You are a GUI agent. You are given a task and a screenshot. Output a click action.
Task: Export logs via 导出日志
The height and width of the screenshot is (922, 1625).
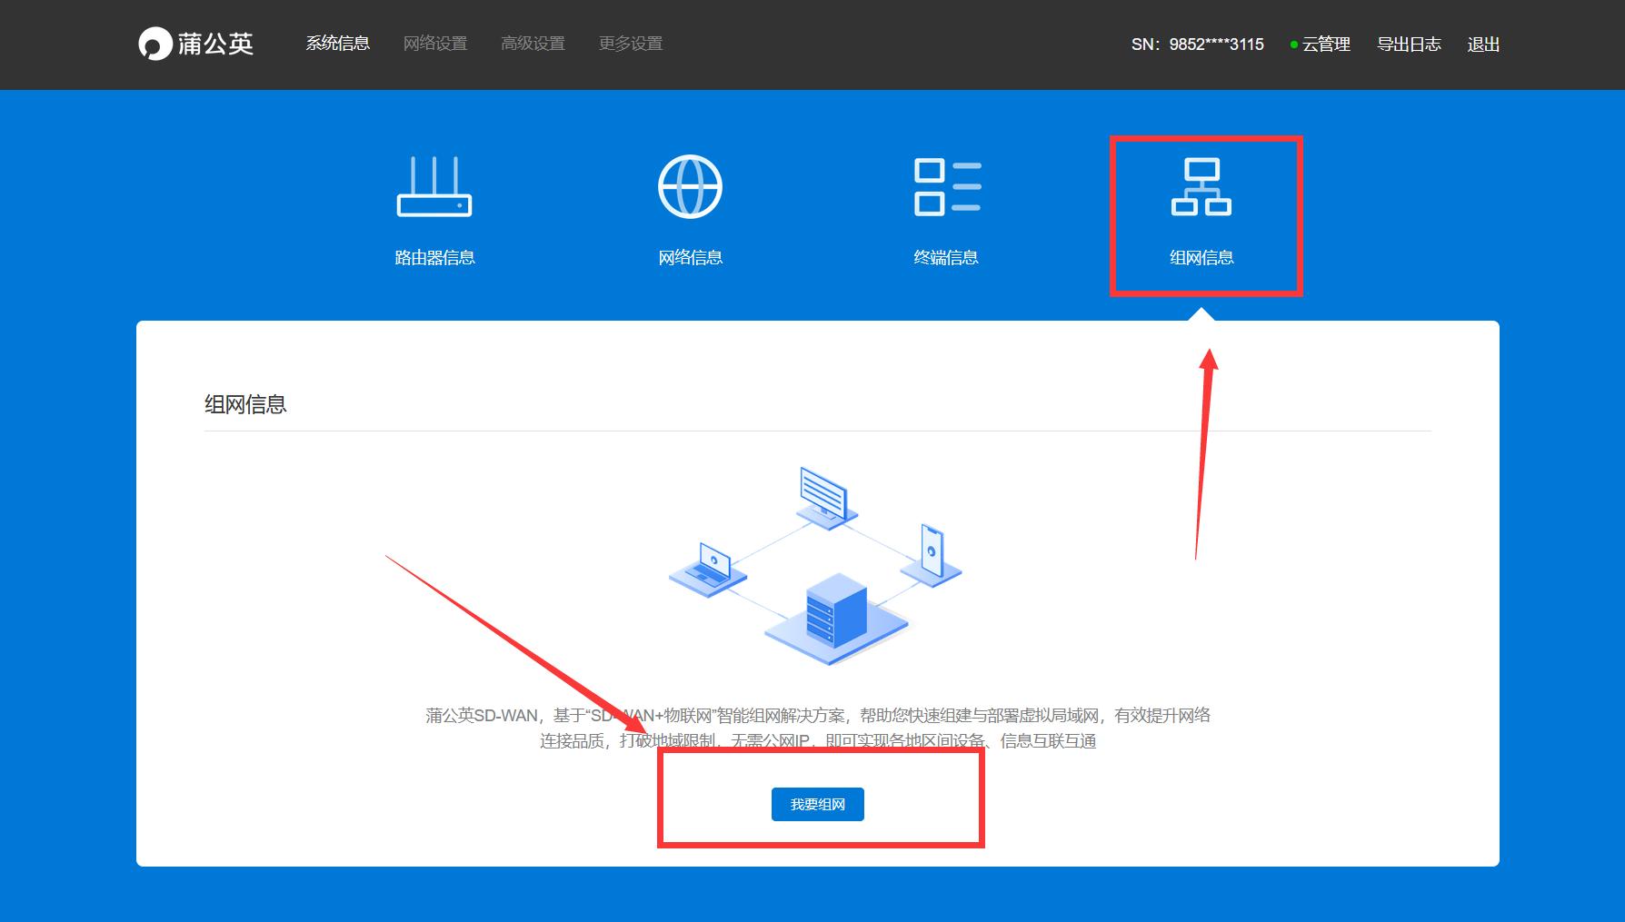1409,45
